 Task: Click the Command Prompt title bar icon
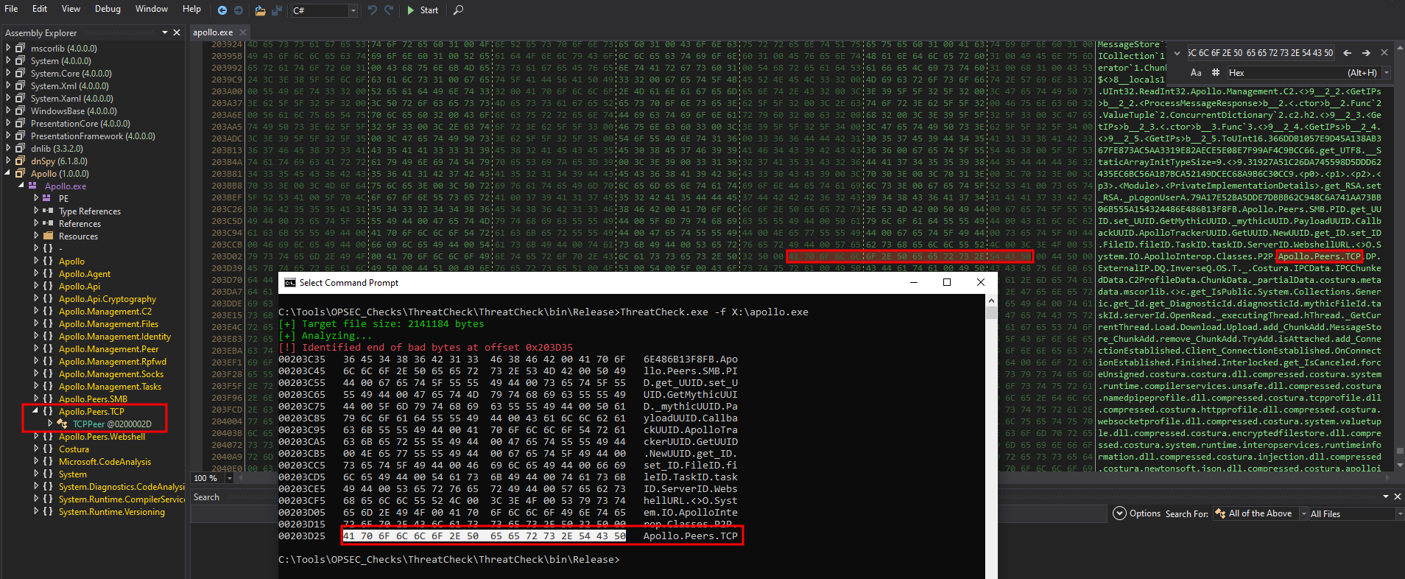(x=290, y=283)
